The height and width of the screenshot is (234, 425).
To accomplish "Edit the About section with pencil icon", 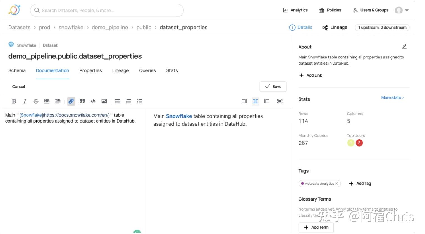I will pos(404,47).
